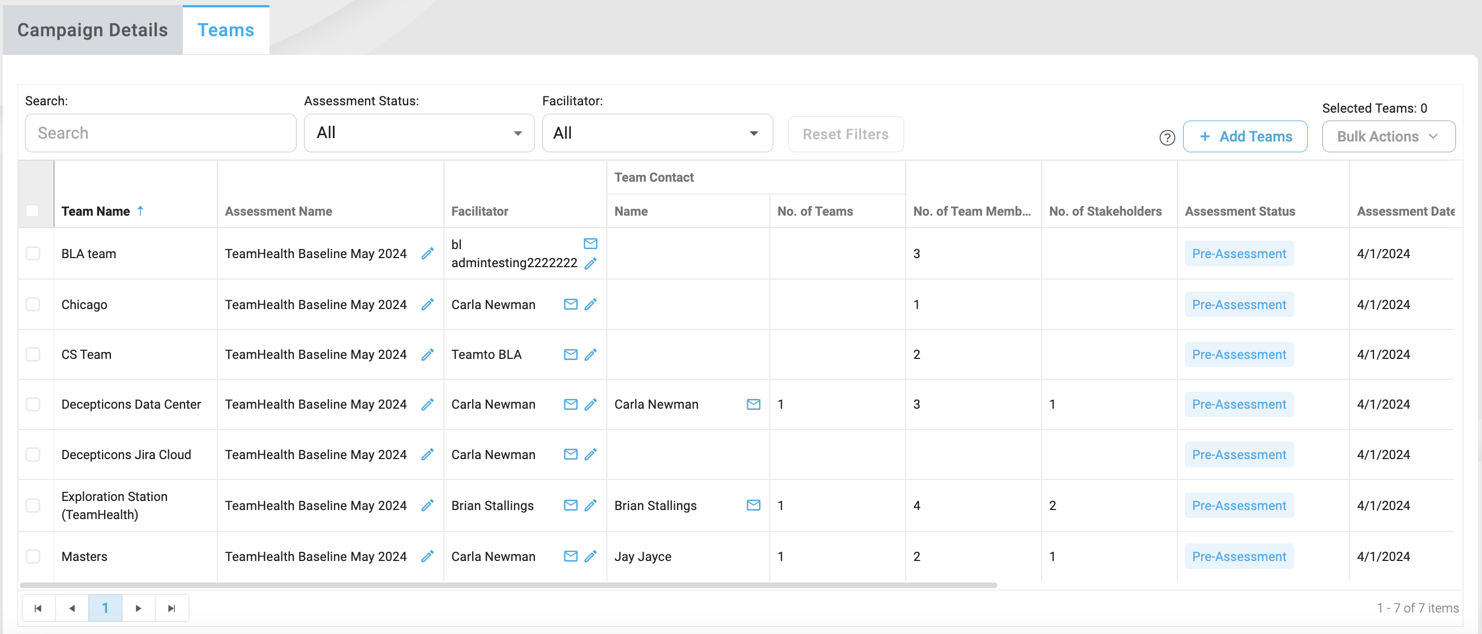This screenshot has height=634, width=1482.
Task: Select the CS Team checkbox
Action: coord(33,354)
